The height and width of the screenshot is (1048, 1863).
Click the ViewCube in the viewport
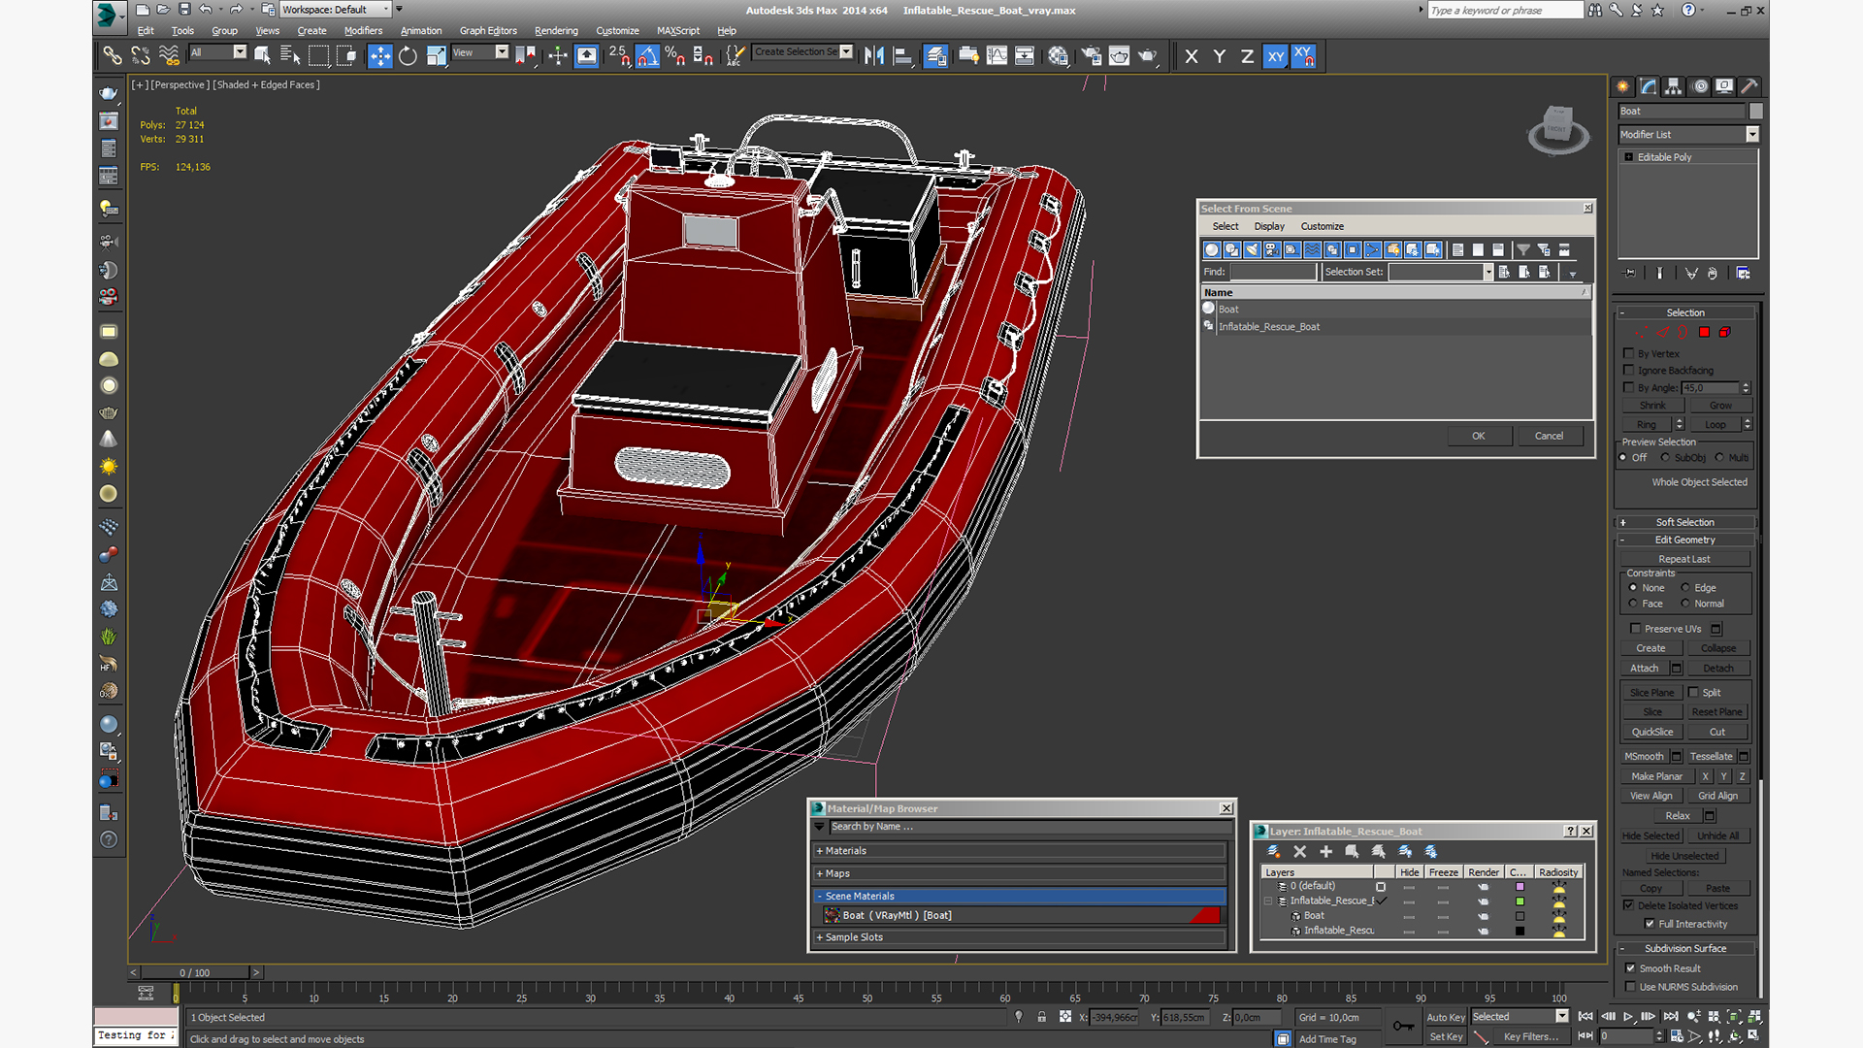(1558, 128)
